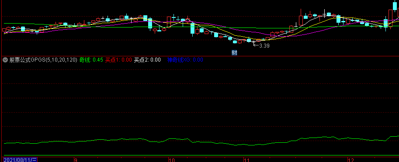
Task: Select the candlestick at the 3.39 low
Action: (253, 42)
